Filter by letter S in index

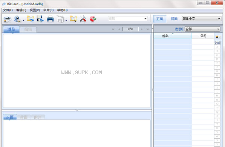point(217,120)
